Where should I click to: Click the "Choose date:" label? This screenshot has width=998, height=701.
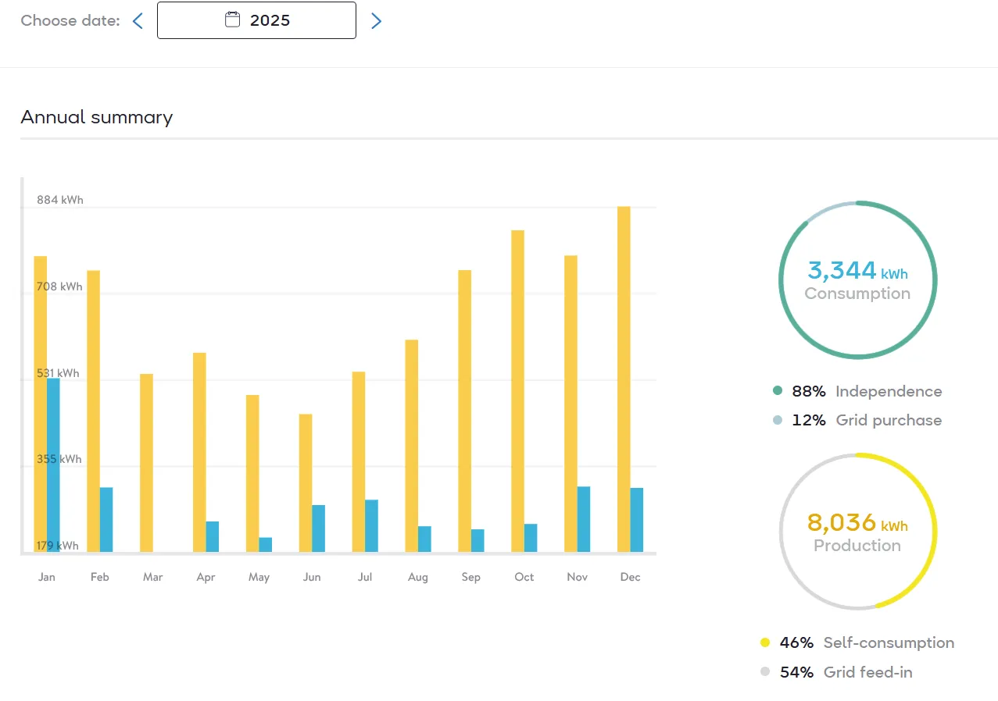[x=70, y=21]
